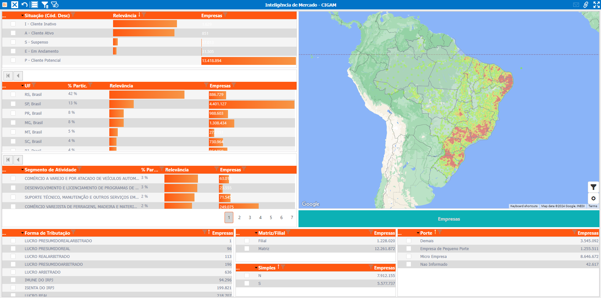601x298 pixels.
Task: Select the A - Cliente Ativo checkbox
Action: pos(13,33)
